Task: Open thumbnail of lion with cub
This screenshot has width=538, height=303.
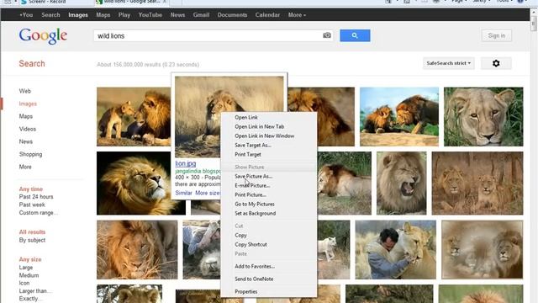Action: 134,117
